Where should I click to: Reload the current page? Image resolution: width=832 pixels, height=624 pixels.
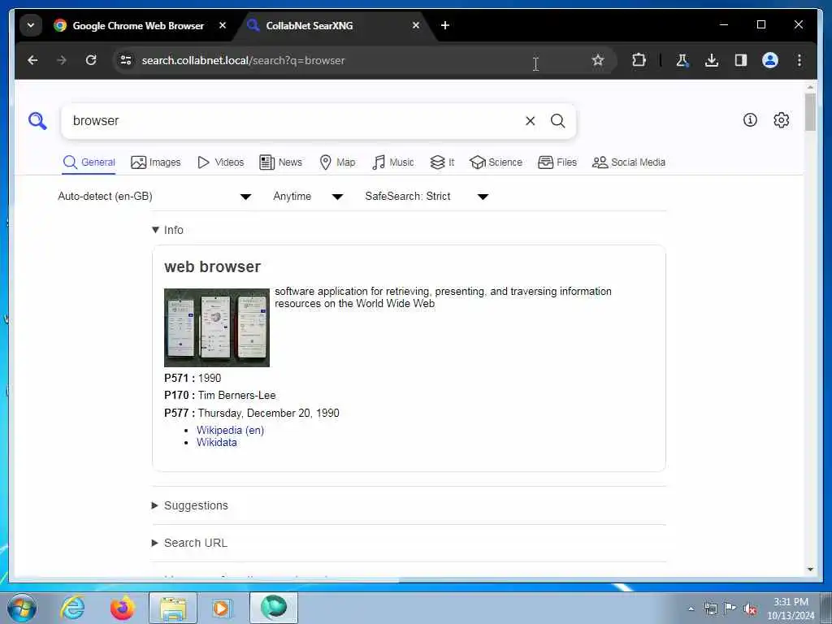[x=91, y=60]
